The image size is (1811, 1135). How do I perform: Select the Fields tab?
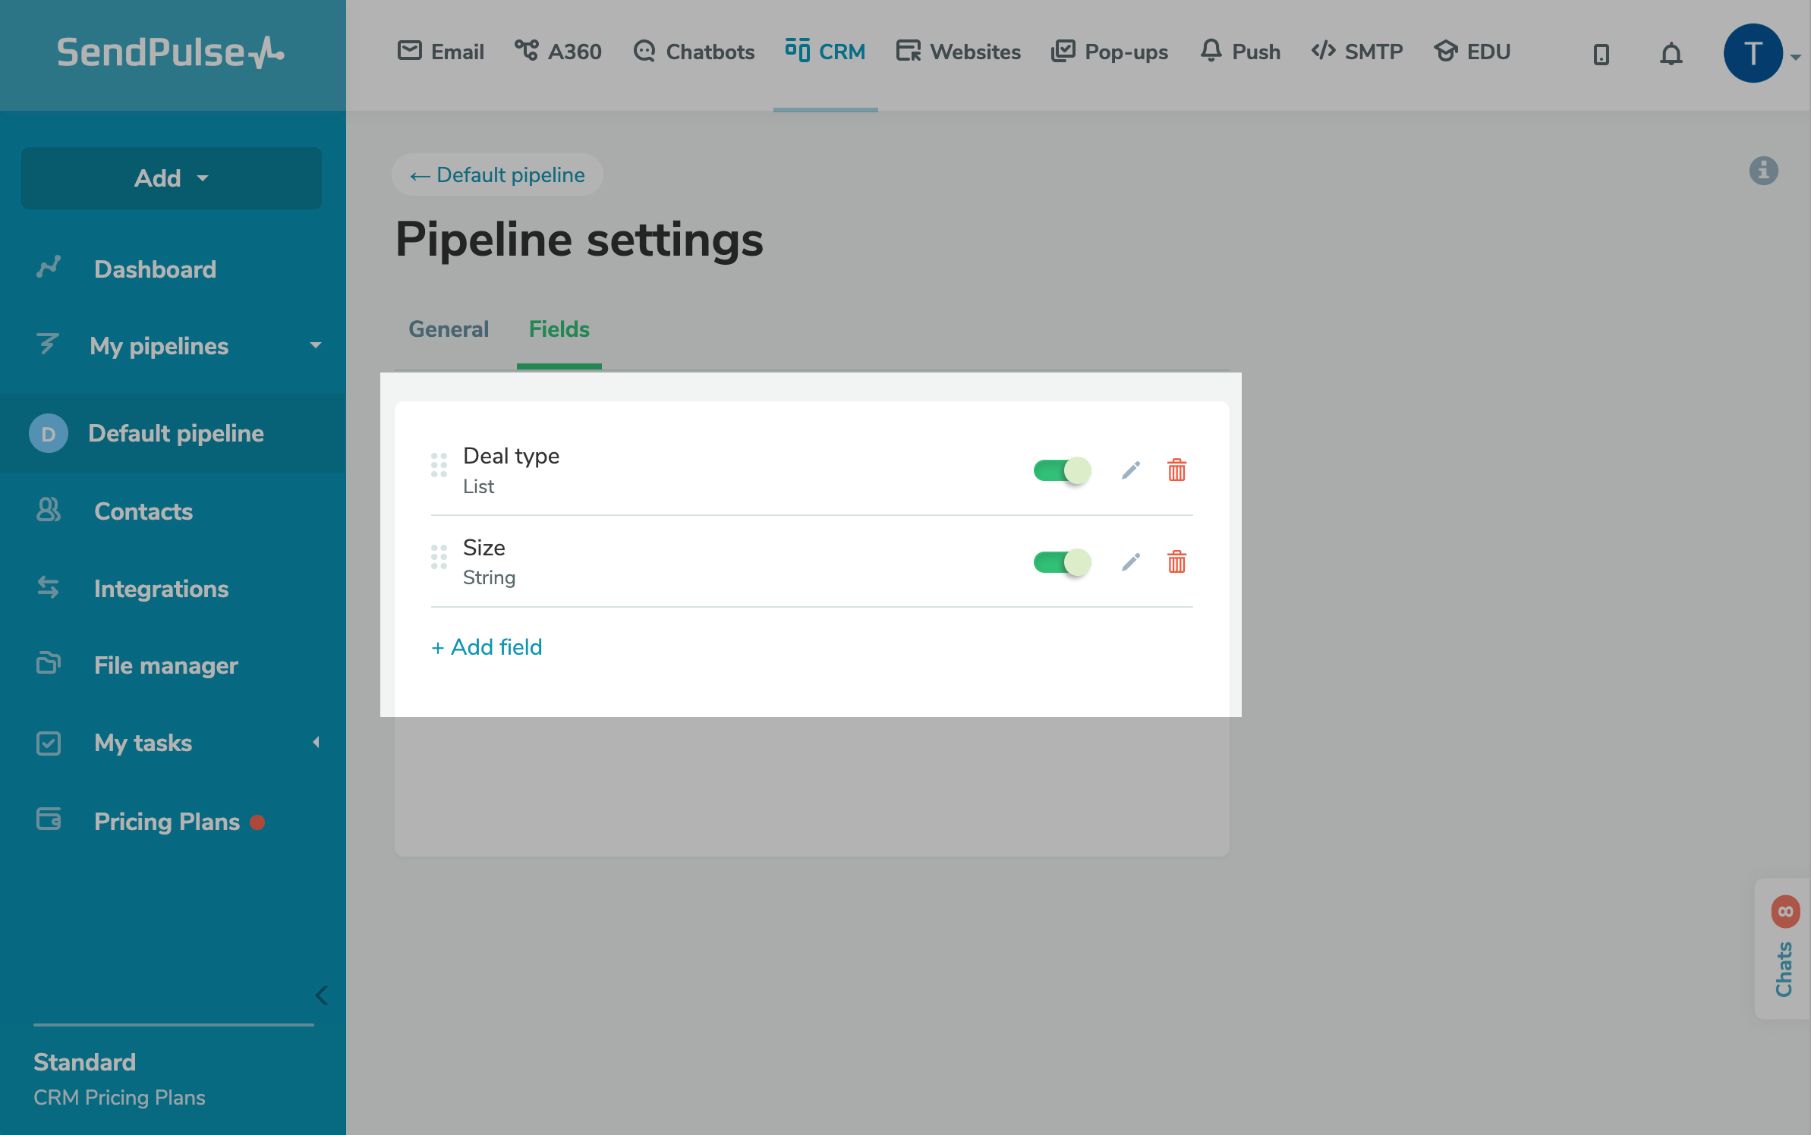[559, 329]
